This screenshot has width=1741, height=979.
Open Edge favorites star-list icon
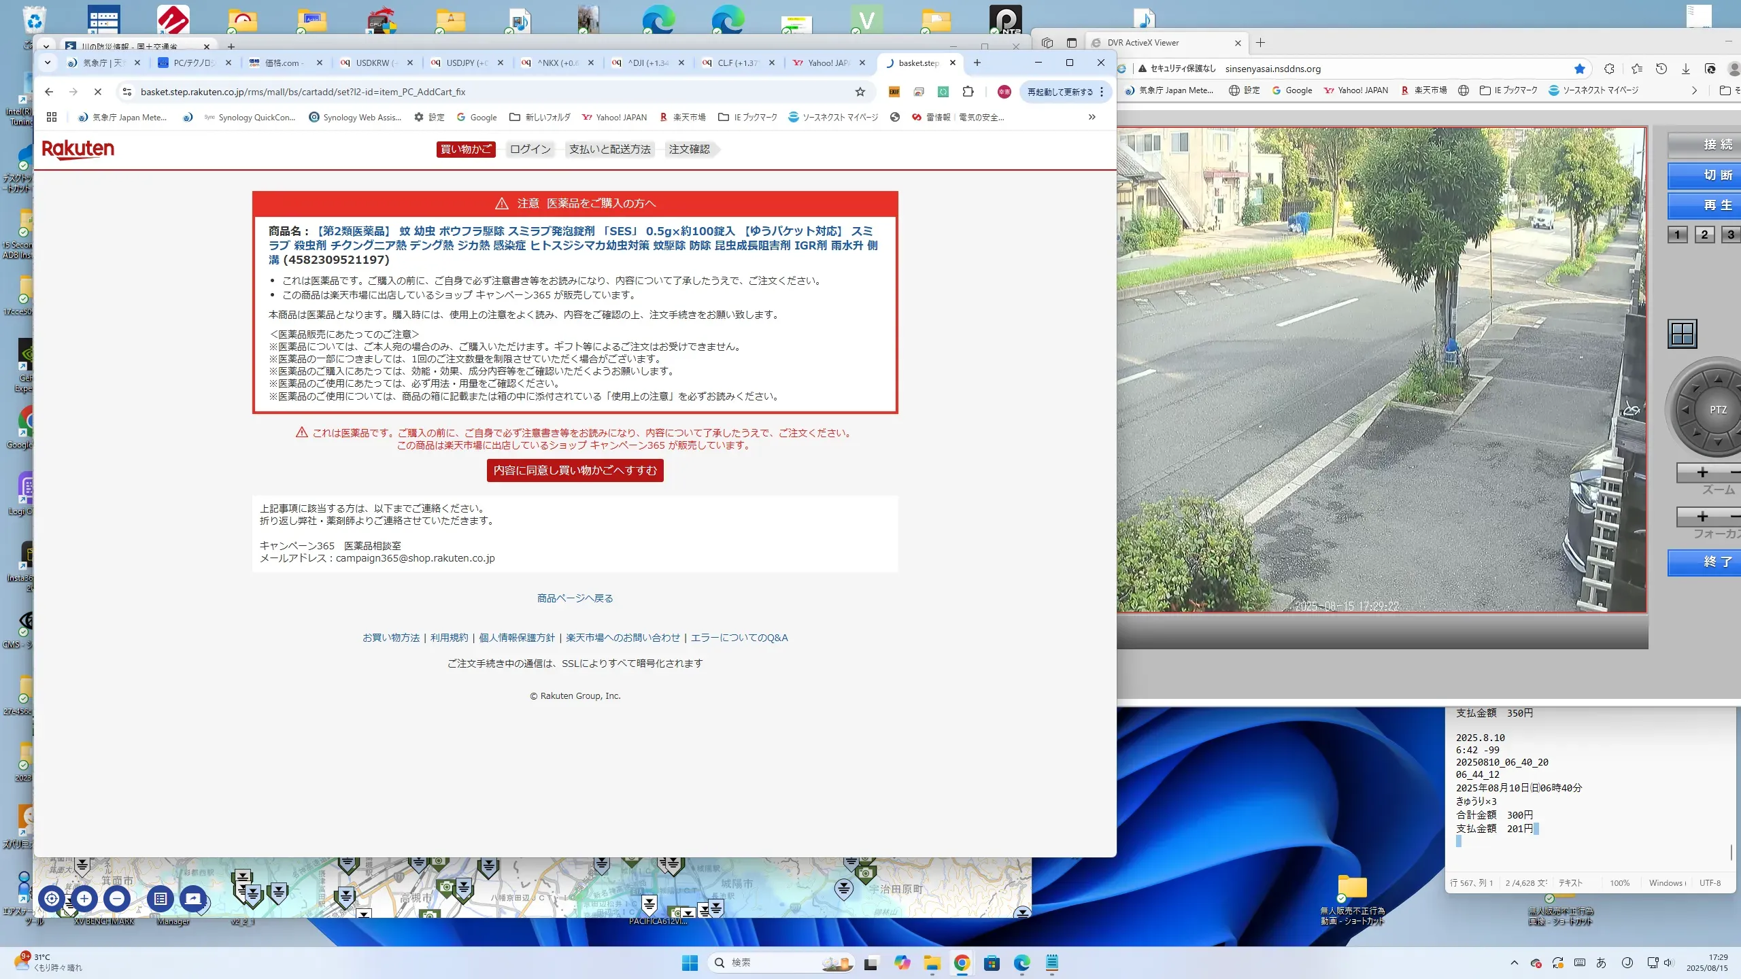1636,69
